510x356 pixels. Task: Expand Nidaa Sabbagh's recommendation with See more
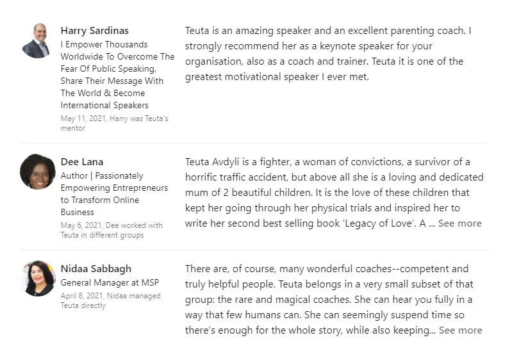tap(460, 330)
